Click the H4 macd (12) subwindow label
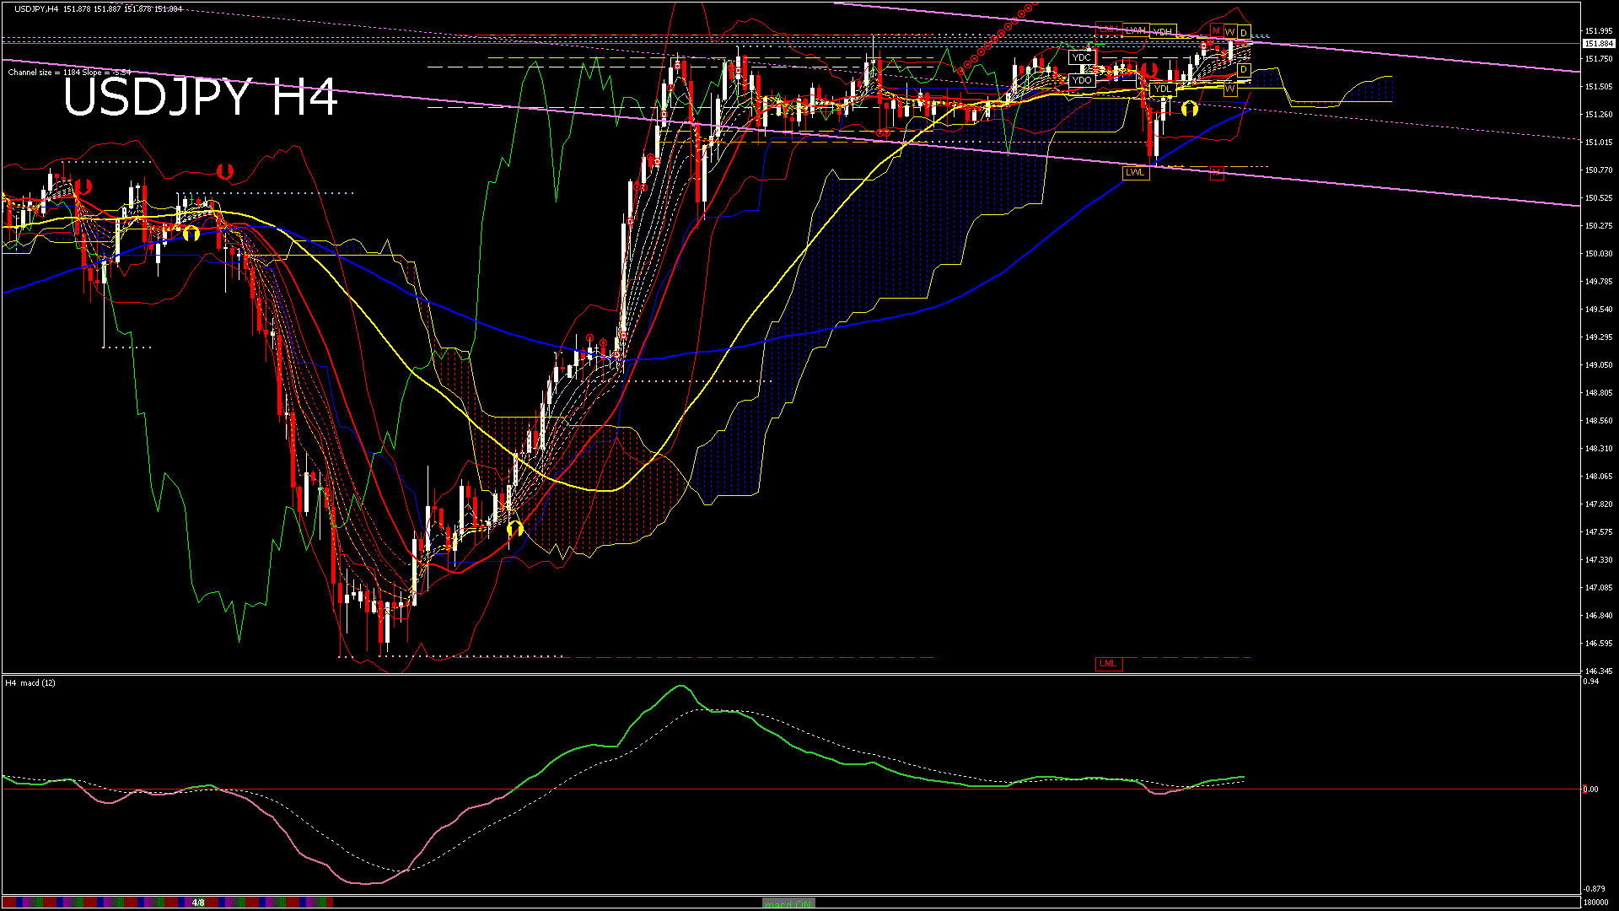The image size is (1619, 911). pyautogui.click(x=30, y=682)
